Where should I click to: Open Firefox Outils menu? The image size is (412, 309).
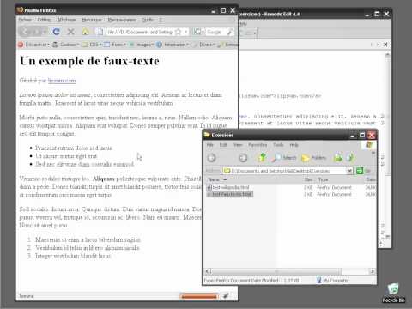[148, 20]
